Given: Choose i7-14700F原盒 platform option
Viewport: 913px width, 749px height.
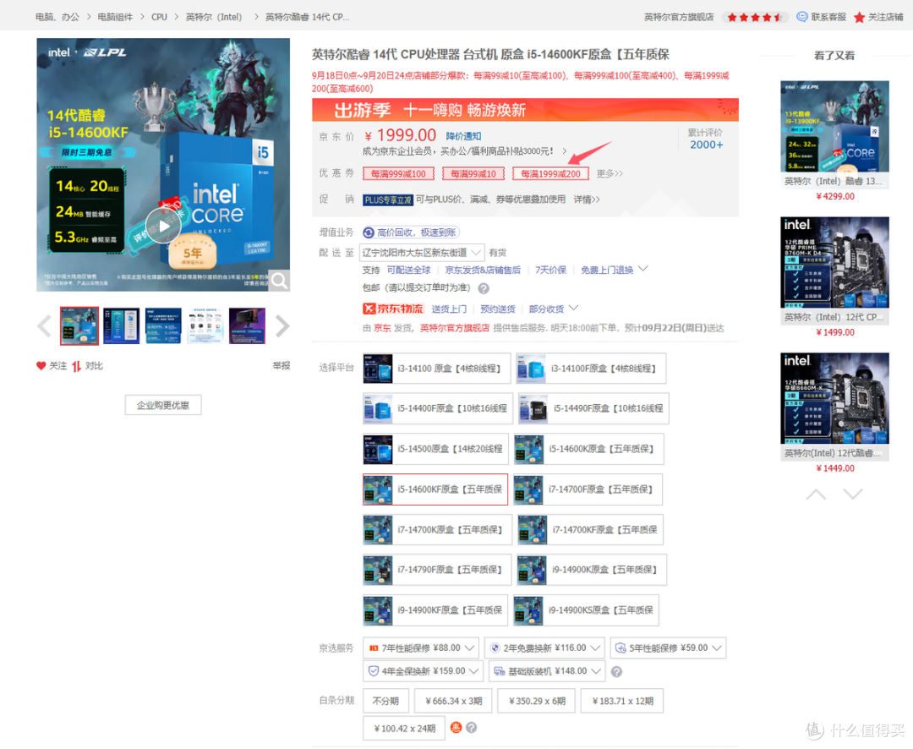Looking at the screenshot, I should tap(588, 489).
